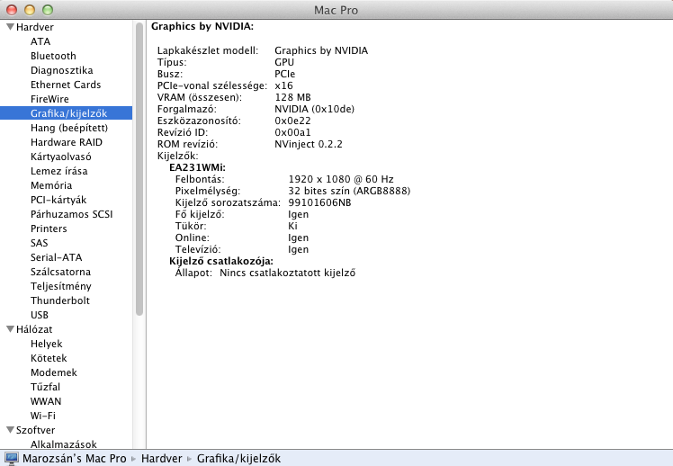
Task: Click the VRAM value 128 MB
Action: 292,97
